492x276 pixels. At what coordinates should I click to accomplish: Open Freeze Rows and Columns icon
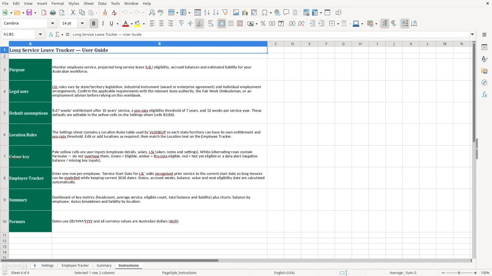click(314, 13)
